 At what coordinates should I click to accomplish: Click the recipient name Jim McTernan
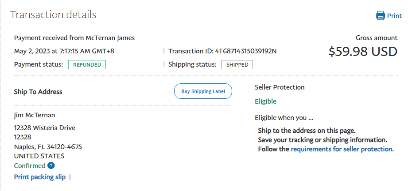tap(35, 115)
